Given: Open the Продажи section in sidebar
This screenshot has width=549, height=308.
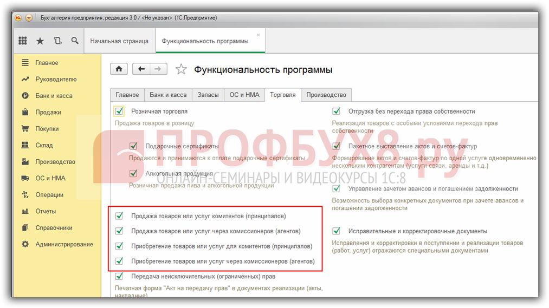Looking at the screenshot, I should click(48, 113).
